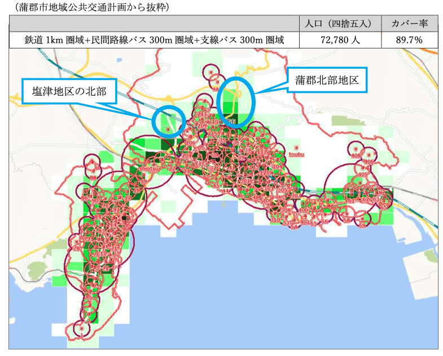The width and height of the screenshot is (443, 356).
Task: Click bus stop label 18
Action: pos(137,190)
